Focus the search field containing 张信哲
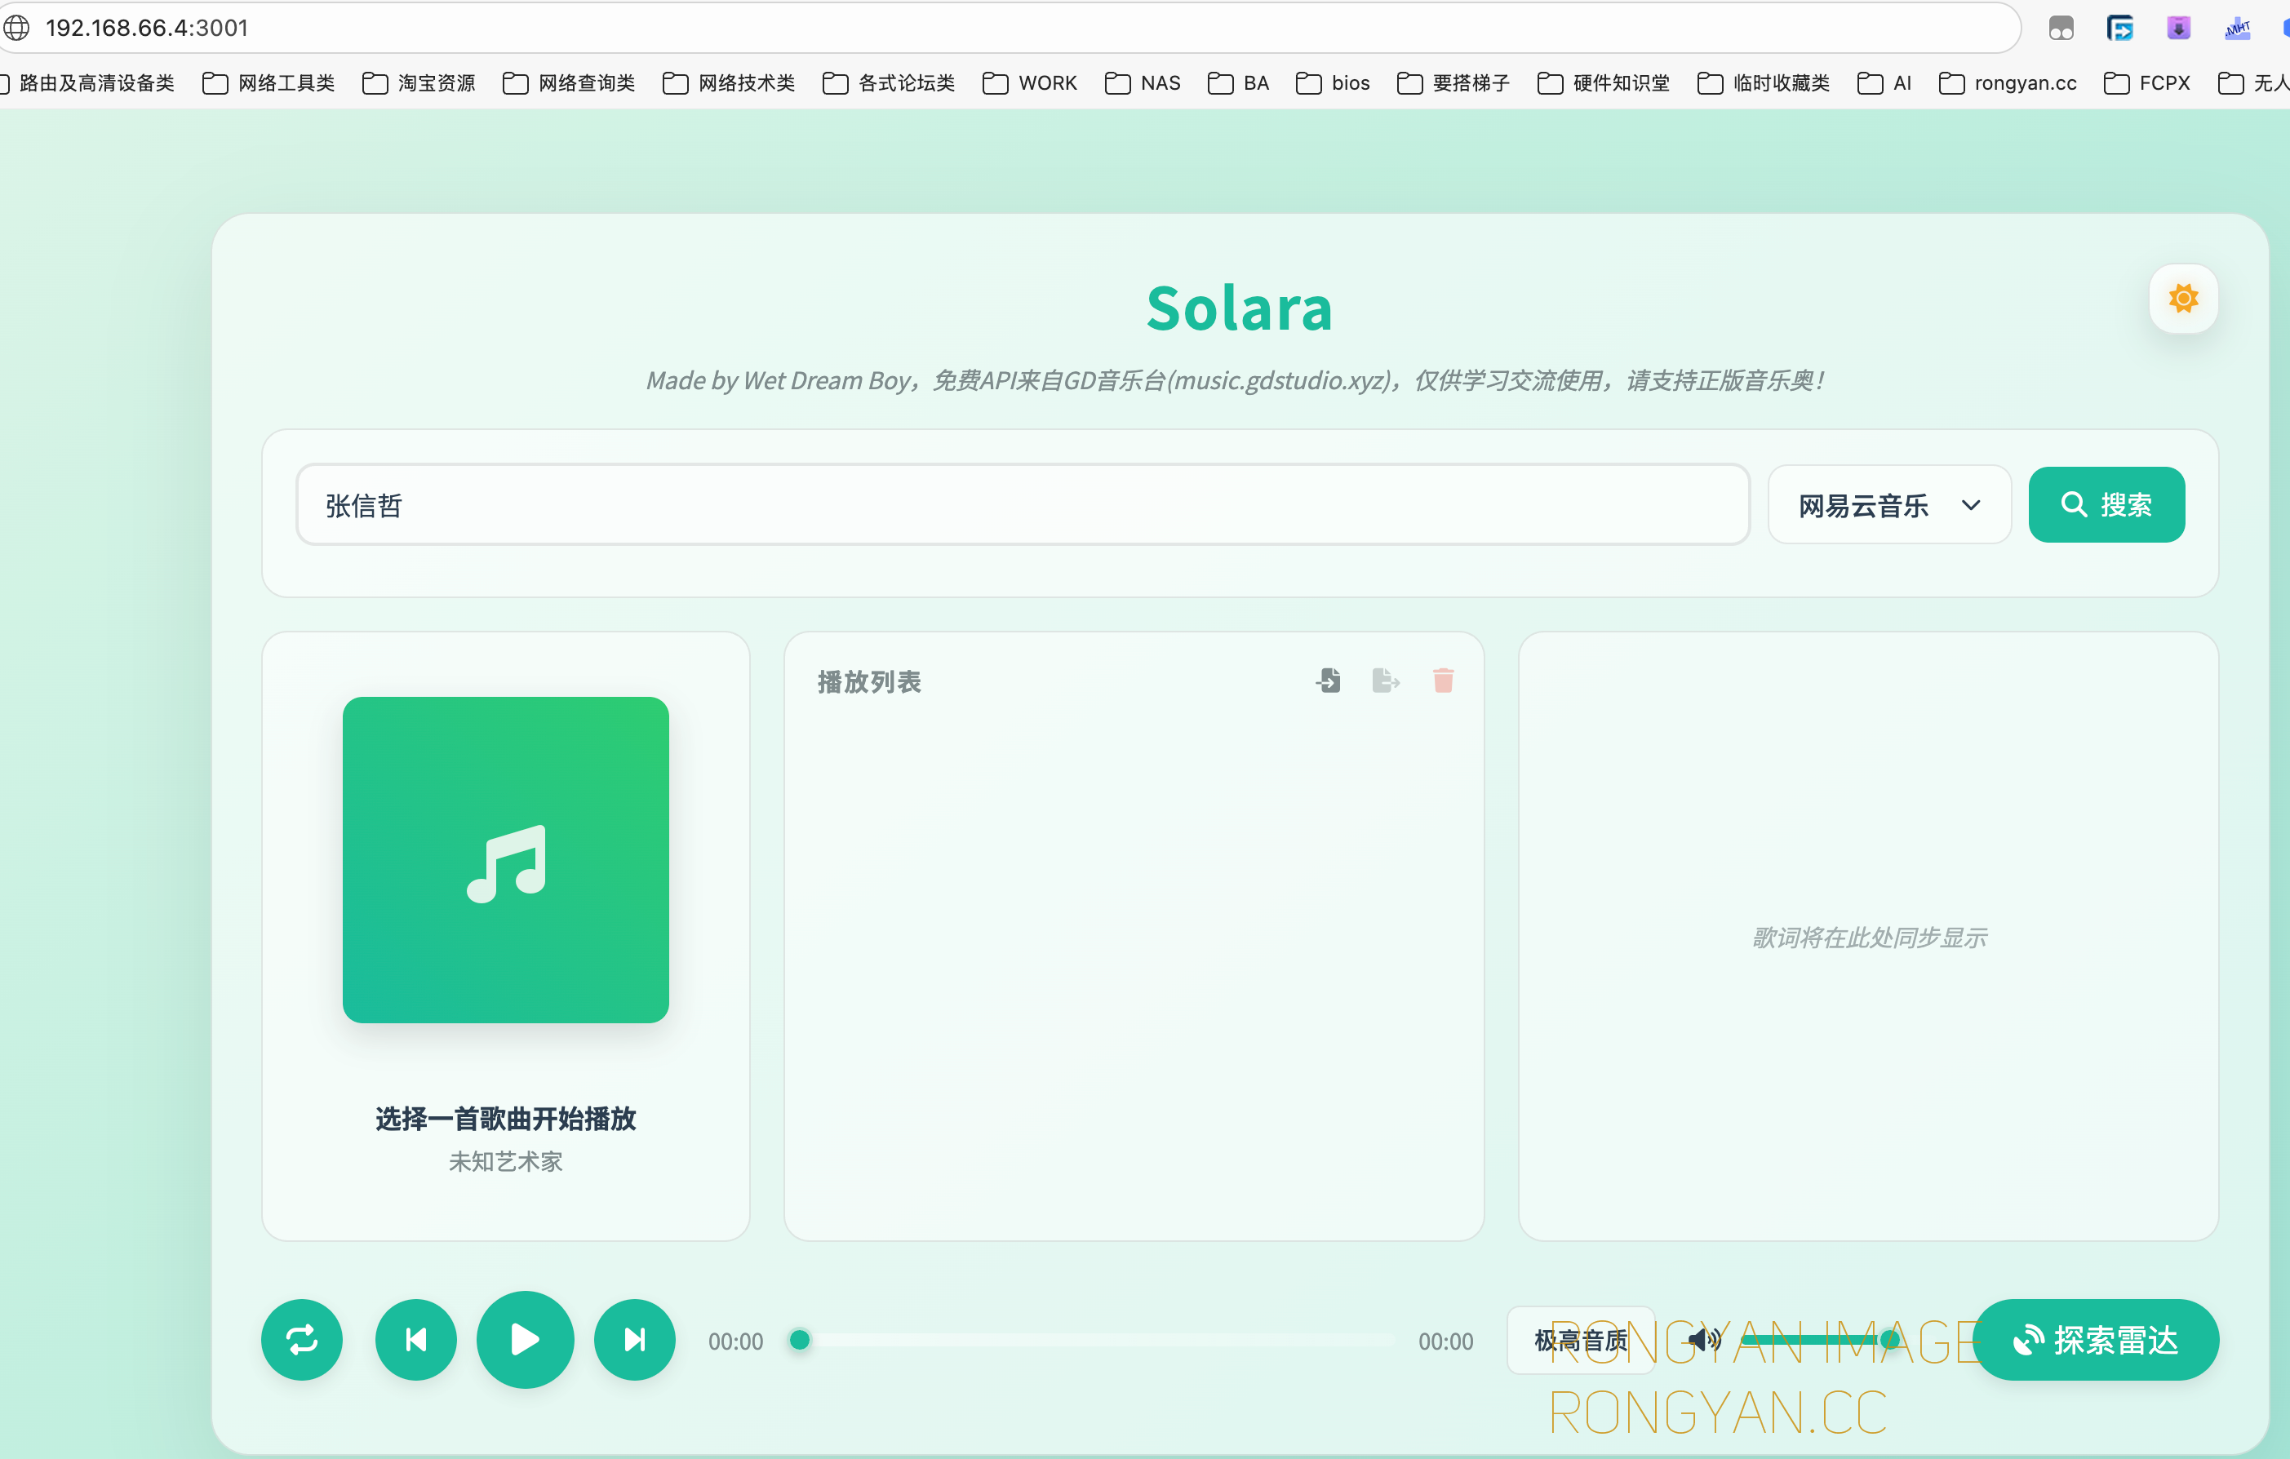The width and height of the screenshot is (2290, 1459). [1023, 504]
